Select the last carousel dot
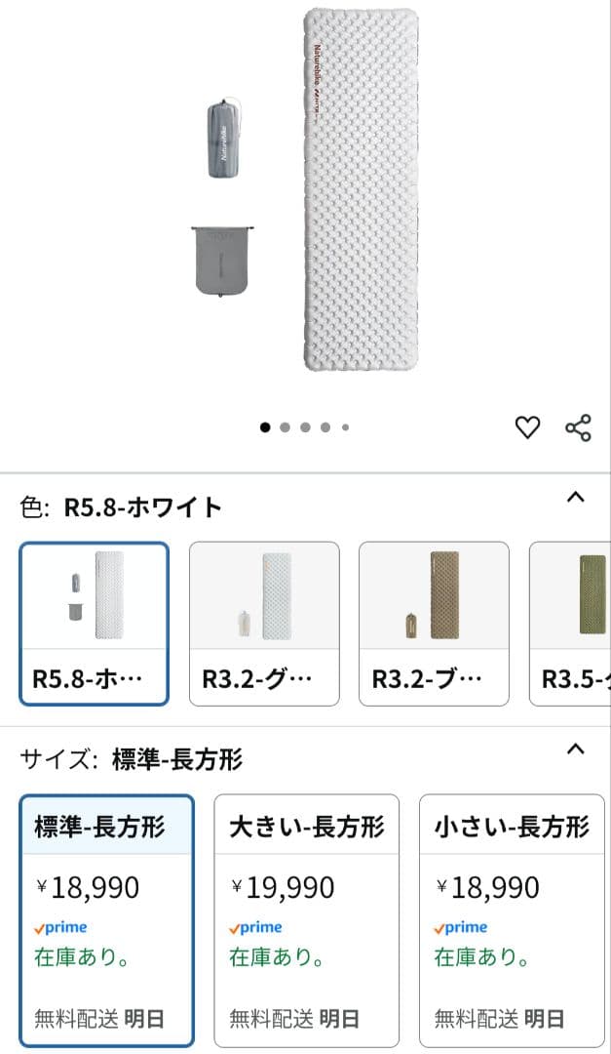 pyautogui.click(x=344, y=426)
